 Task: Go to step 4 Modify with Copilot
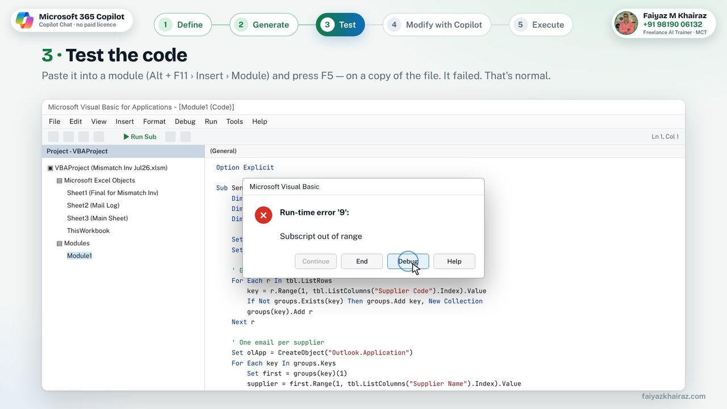coord(437,24)
